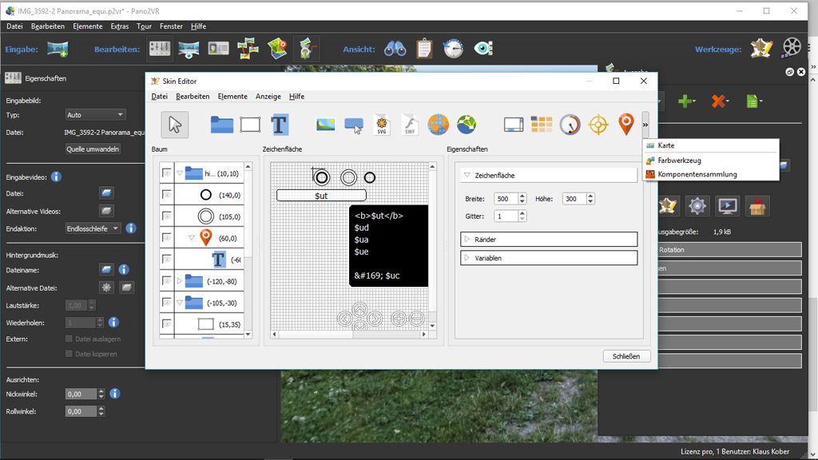
Task: Open the film reel tool under Werkzeuge
Action: click(791, 49)
